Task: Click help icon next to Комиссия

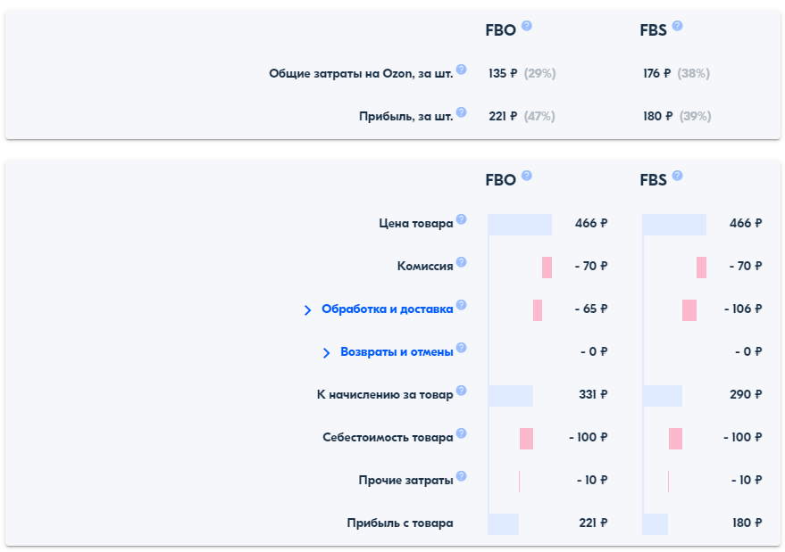Action: coord(462,262)
